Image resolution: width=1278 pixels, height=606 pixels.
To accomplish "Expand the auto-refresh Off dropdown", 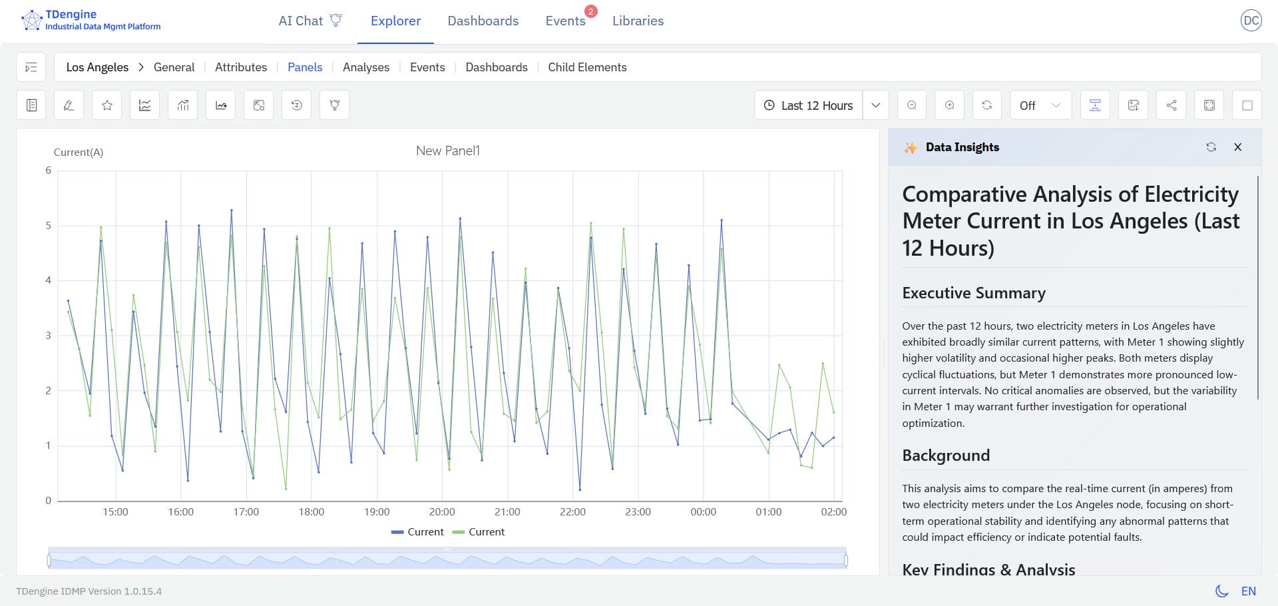I will pos(1040,105).
